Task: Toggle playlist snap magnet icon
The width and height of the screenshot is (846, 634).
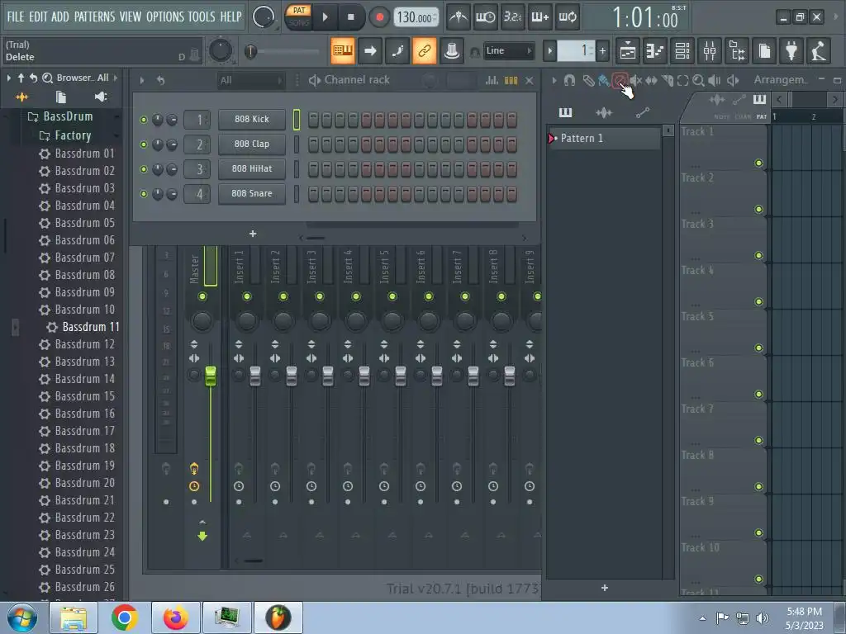Action: (569, 80)
